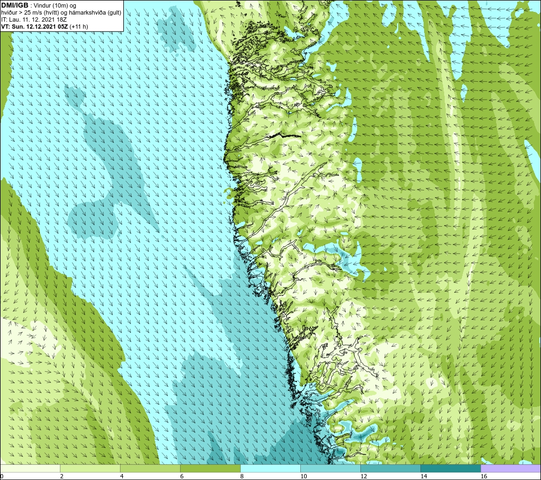Select the light green 2–4 m/s legend swatch
The width and height of the screenshot is (541, 480).
[x=90, y=468]
